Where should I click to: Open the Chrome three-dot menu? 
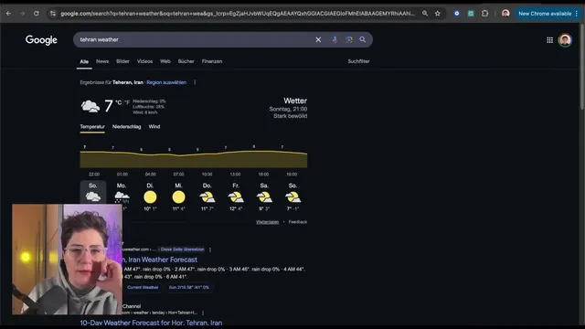pyautogui.click(x=577, y=14)
